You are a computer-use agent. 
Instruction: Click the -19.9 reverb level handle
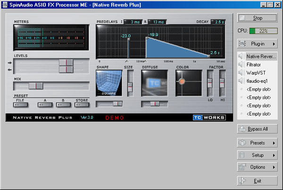147,38
